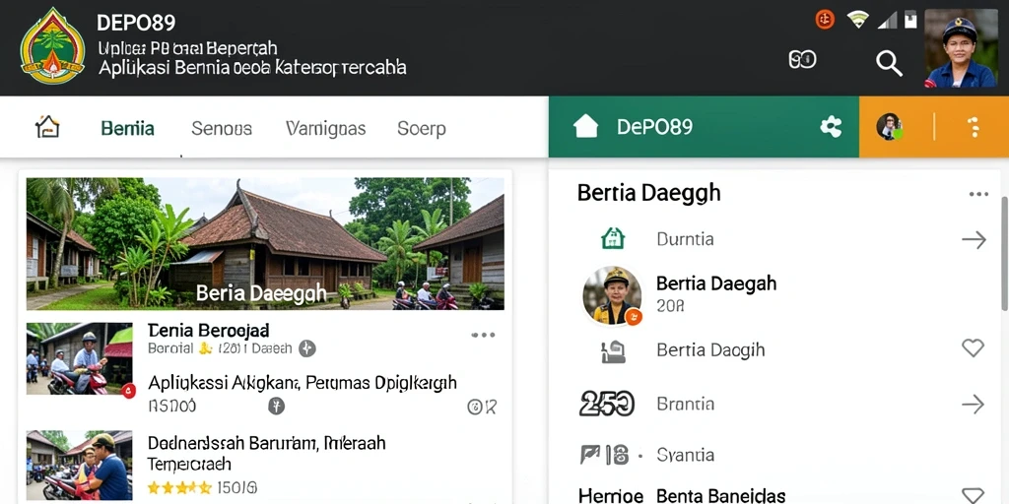Click the signal strength icon
The width and height of the screenshot is (1009, 504).
coord(888,21)
